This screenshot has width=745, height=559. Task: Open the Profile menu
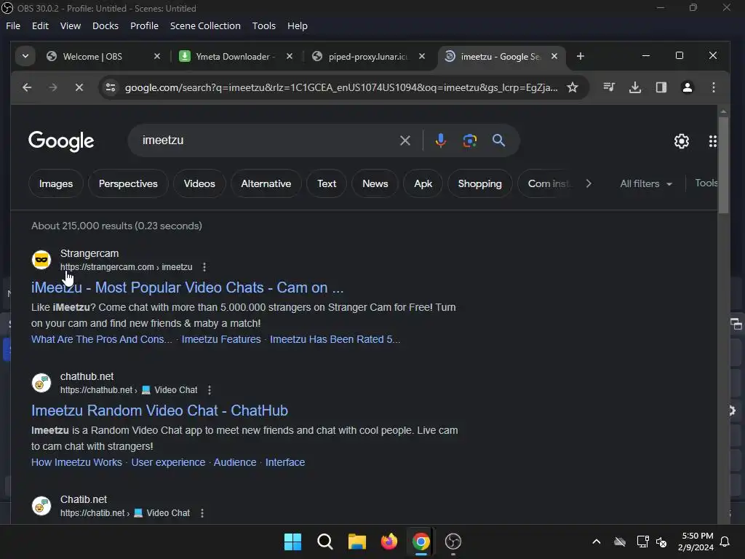pyautogui.click(x=144, y=25)
